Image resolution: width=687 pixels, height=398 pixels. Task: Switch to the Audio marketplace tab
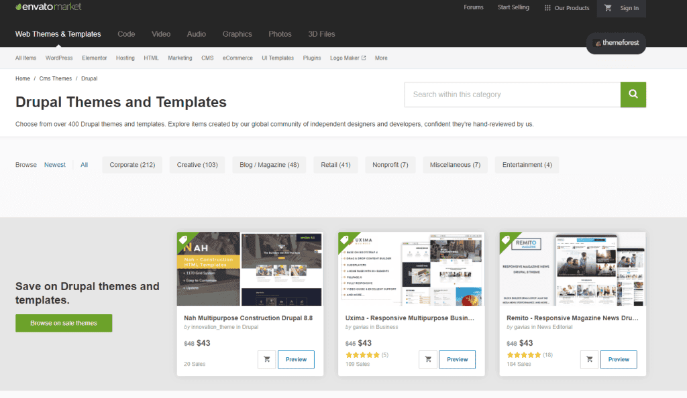coord(197,34)
